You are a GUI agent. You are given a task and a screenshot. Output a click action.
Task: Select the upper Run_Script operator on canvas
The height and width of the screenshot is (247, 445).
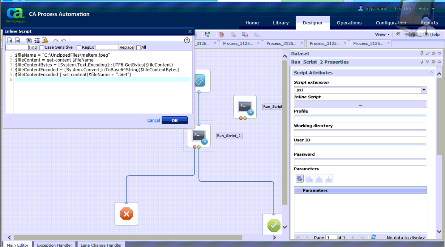pos(245,106)
